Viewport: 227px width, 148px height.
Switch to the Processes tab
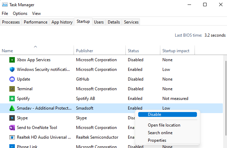[11, 22]
